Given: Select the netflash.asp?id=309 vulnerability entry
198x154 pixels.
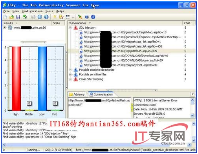Looking at the screenshot, I should point(120,51).
